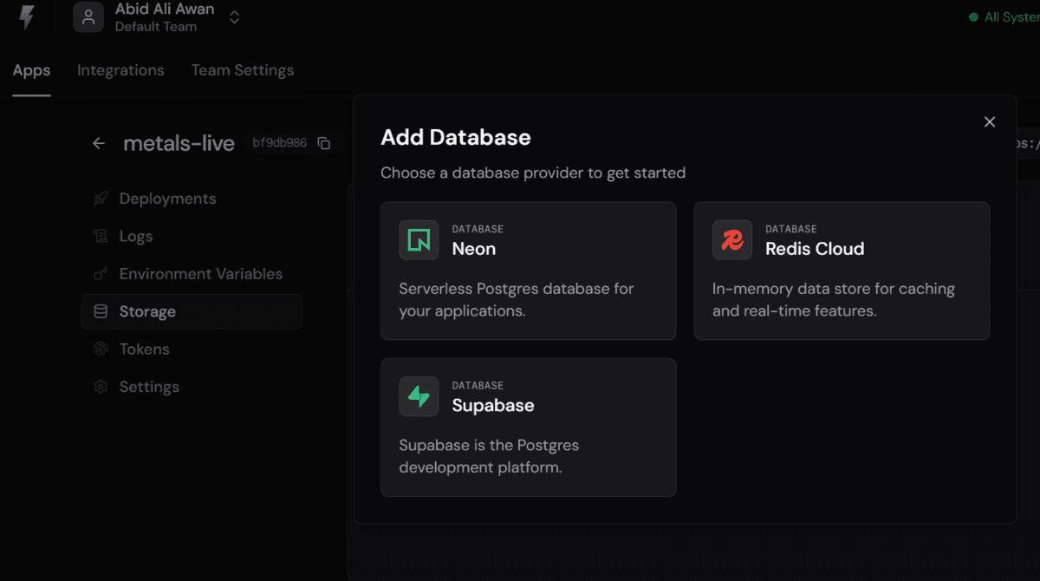Click the Storage database icon
Viewport: 1040px width, 581px height.
[x=101, y=311]
